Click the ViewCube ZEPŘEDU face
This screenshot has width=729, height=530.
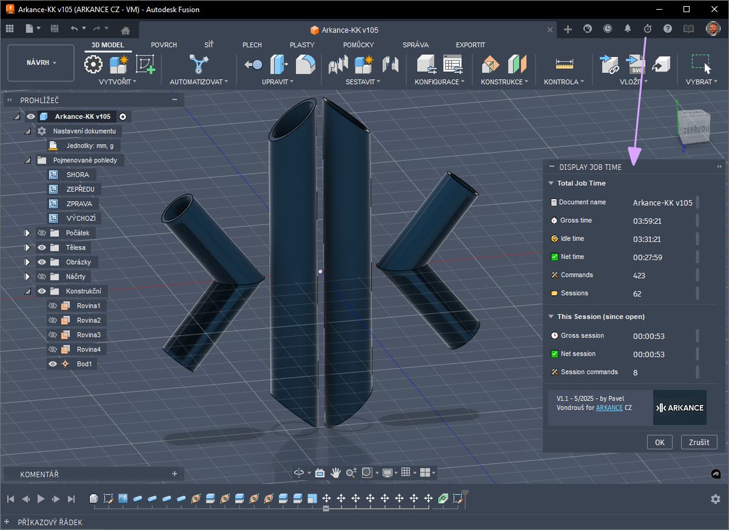pyautogui.click(x=694, y=130)
